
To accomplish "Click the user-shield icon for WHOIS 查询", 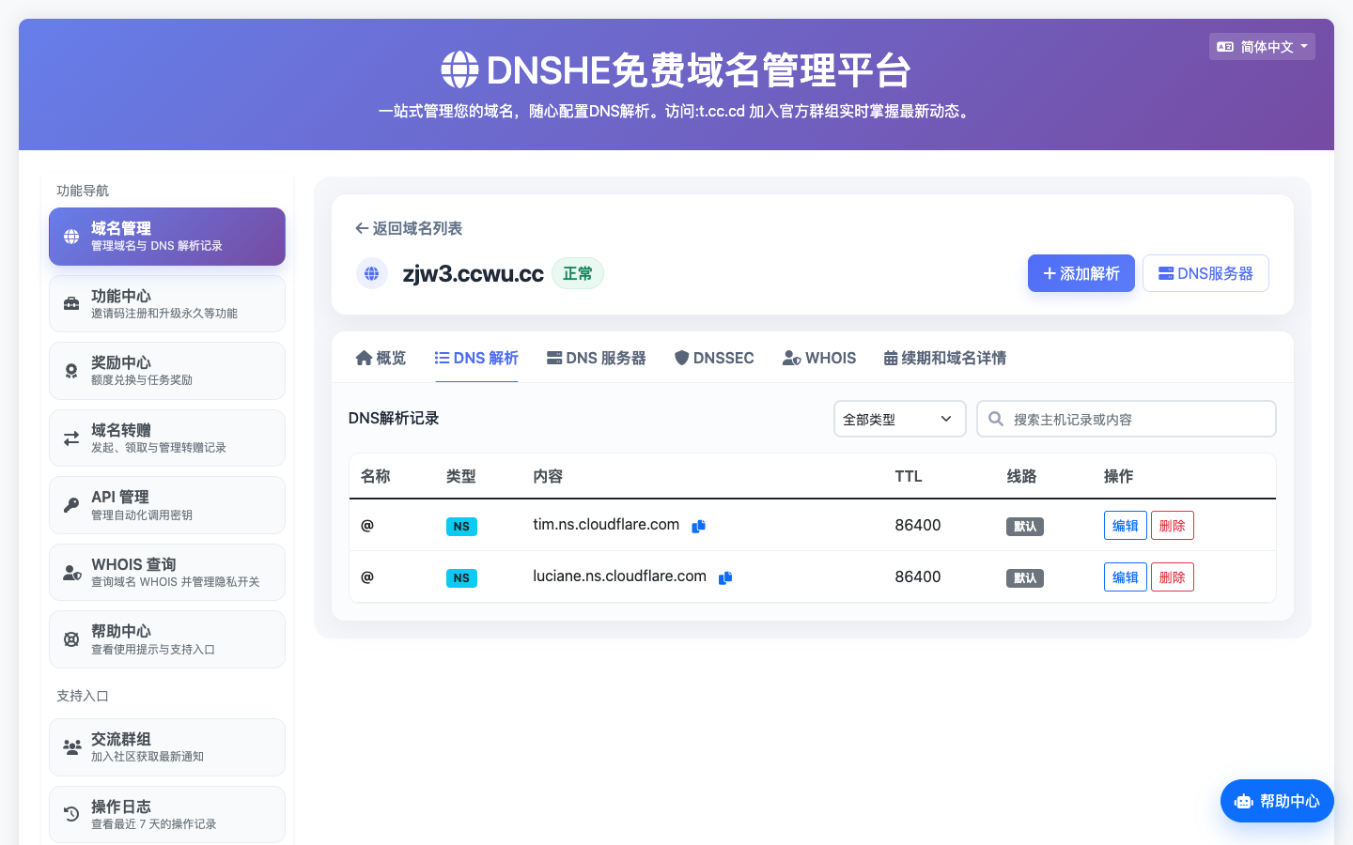I will click(72, 573).
